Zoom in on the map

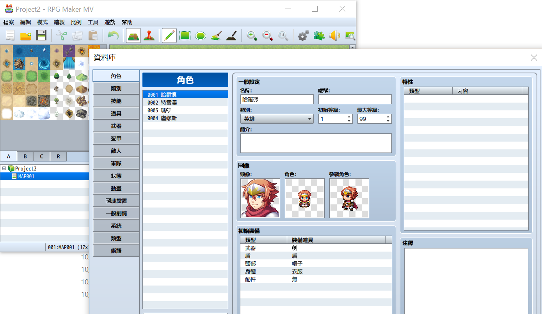252,36
